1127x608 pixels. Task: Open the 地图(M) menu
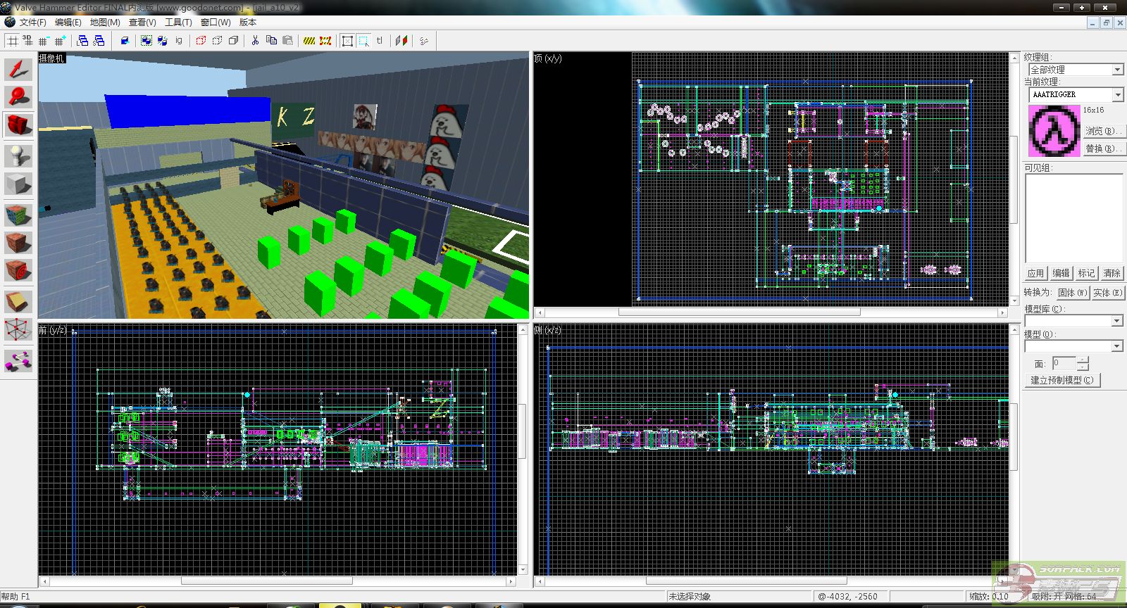tap(105, 23)
